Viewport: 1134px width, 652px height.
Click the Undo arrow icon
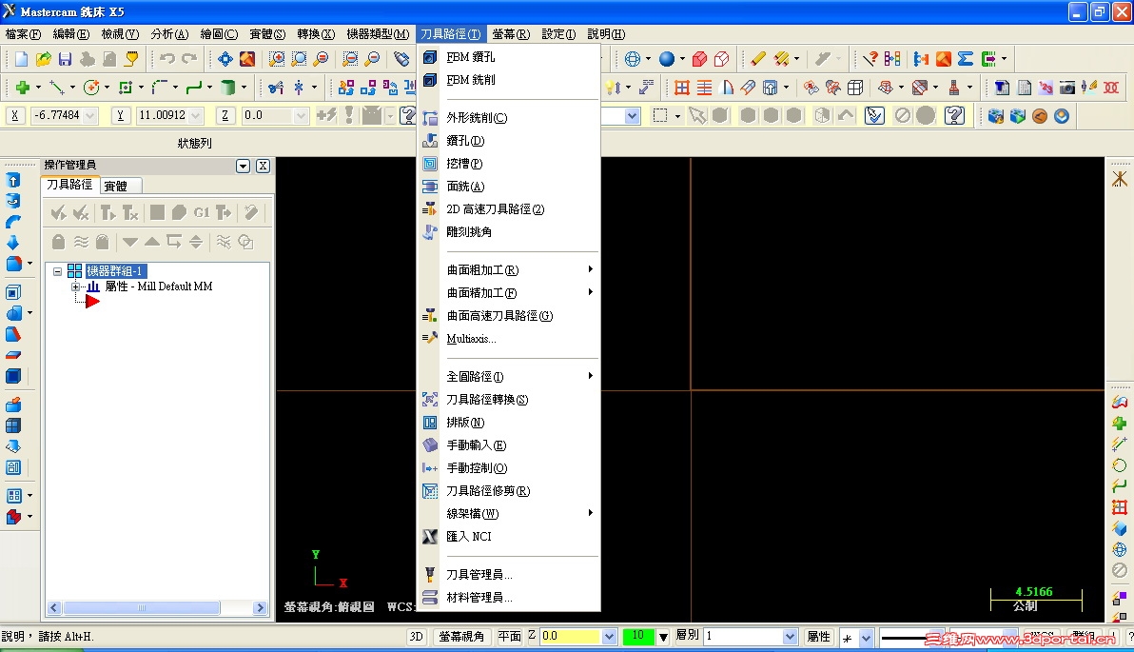click(x=167, y=59)
